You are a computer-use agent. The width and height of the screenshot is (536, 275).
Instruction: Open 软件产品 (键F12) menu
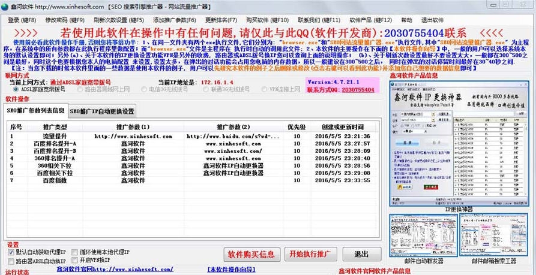370,20
